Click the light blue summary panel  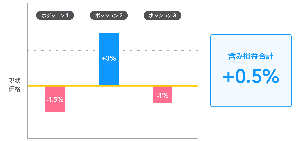[x=251, y=70]
